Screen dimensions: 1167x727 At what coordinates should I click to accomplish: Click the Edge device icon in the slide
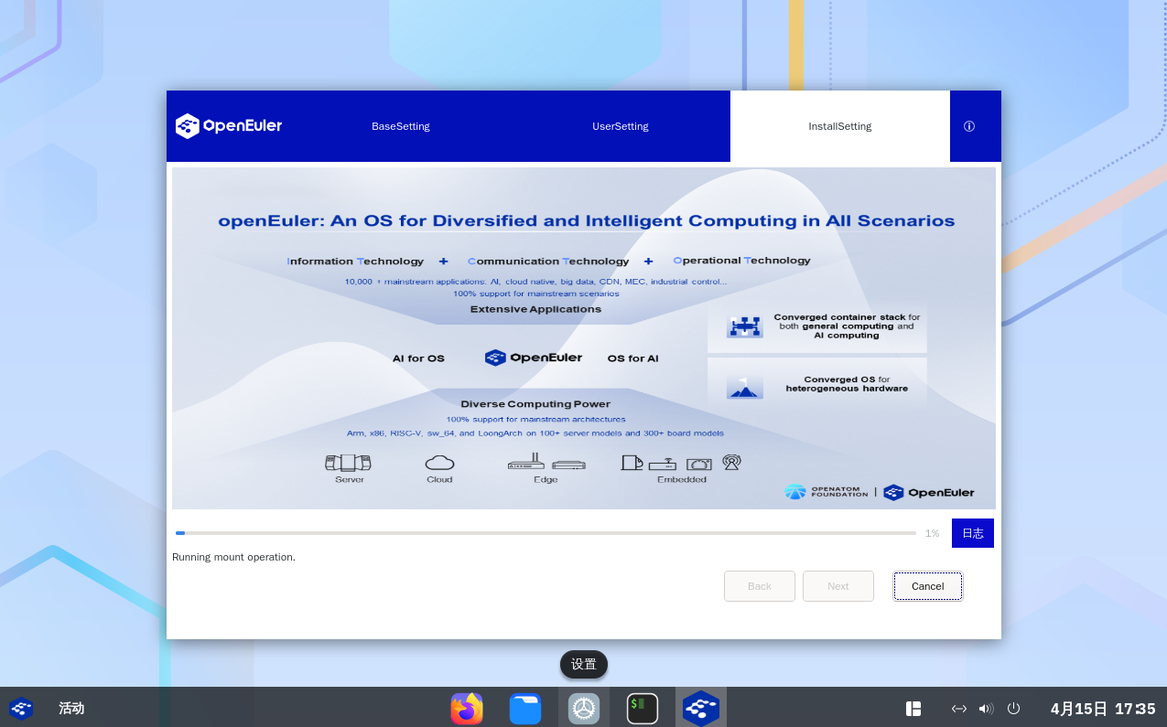click(546, 463)
